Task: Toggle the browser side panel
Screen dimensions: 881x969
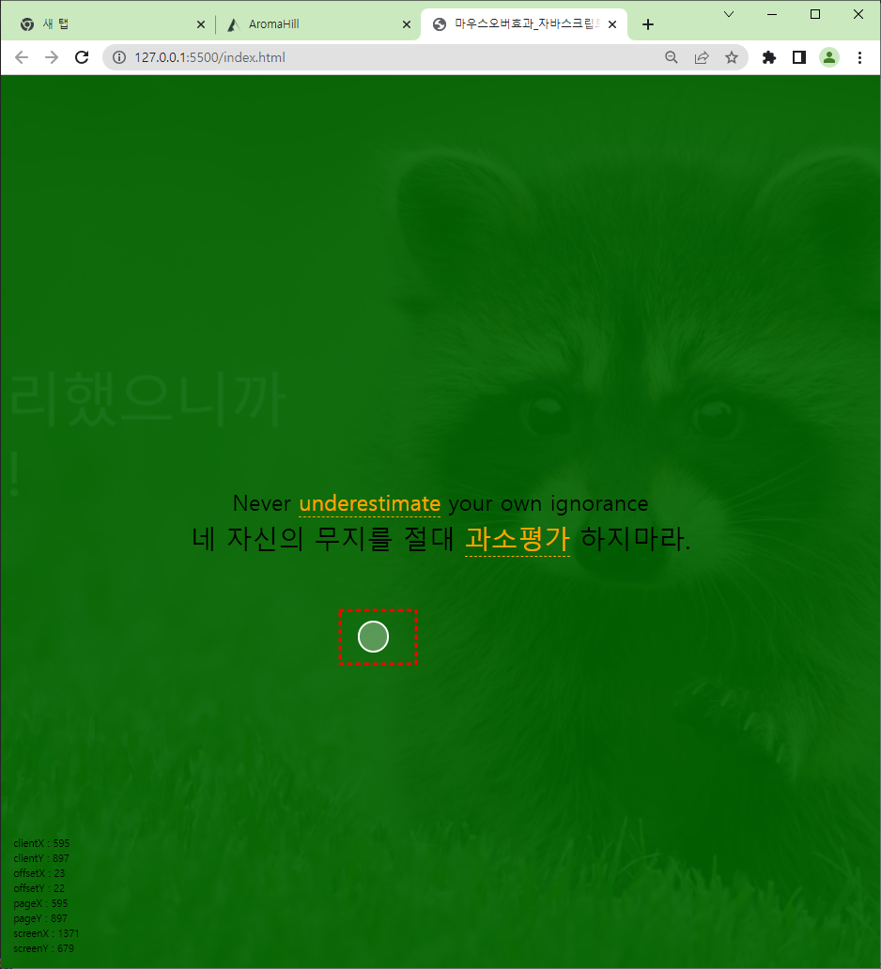Action: (x=798, y=57)
